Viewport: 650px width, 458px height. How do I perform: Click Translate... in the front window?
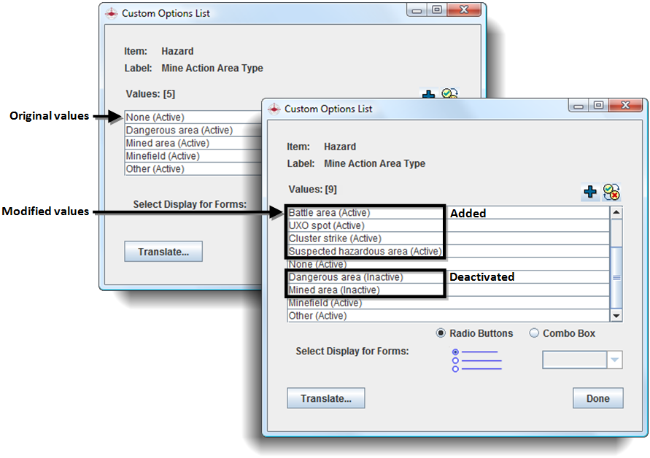click(326, 398)
